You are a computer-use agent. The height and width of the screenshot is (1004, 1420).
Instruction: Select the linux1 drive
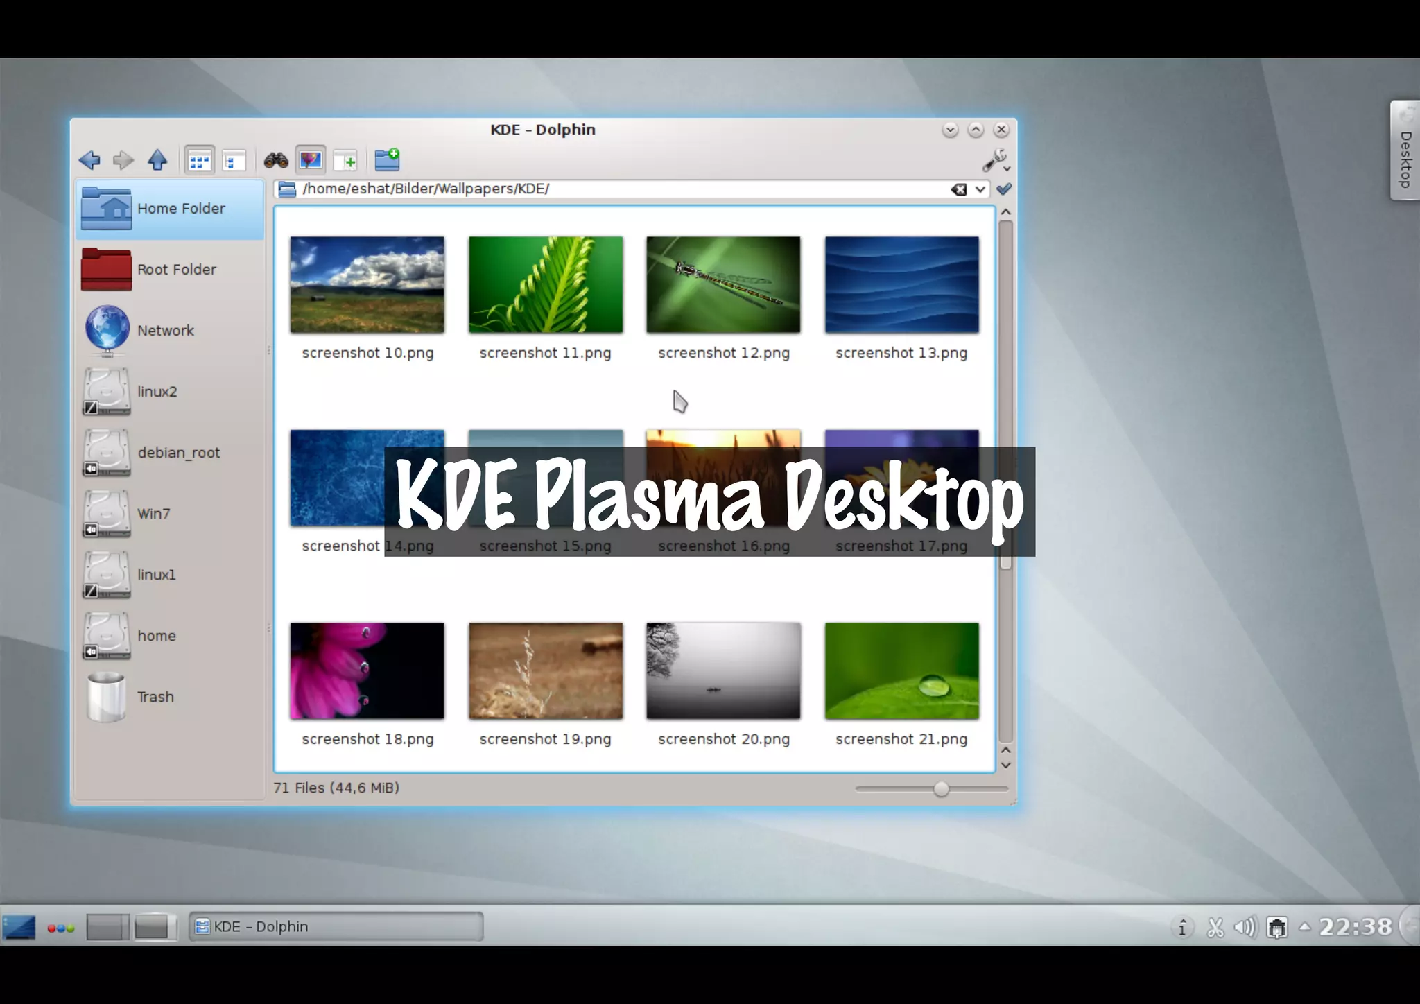[170, 575]
